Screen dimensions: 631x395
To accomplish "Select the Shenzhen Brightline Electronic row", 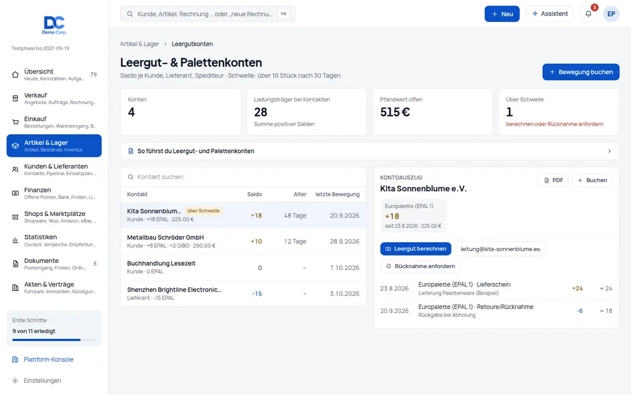I will (x=243, y=293).
